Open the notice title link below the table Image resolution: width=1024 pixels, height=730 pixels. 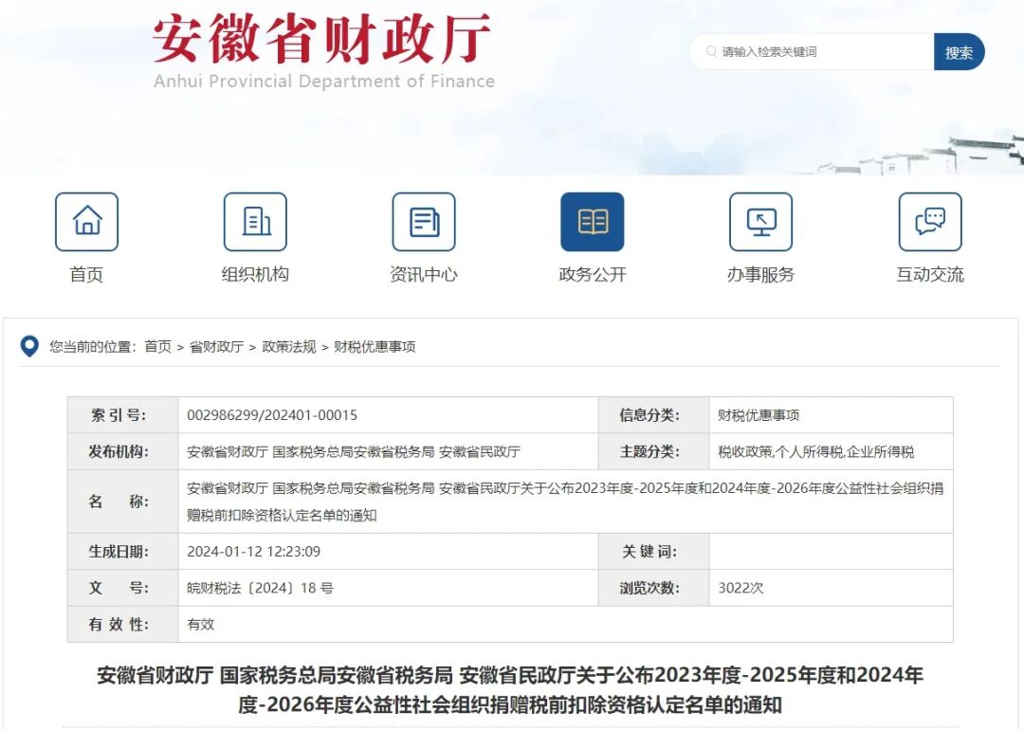[512, 687]
